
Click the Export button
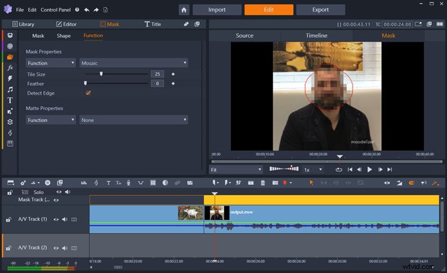click(320, 10)
